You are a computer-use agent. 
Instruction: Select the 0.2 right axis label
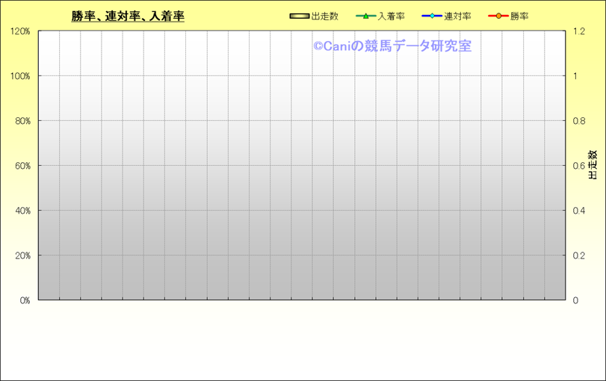(579, 255)
